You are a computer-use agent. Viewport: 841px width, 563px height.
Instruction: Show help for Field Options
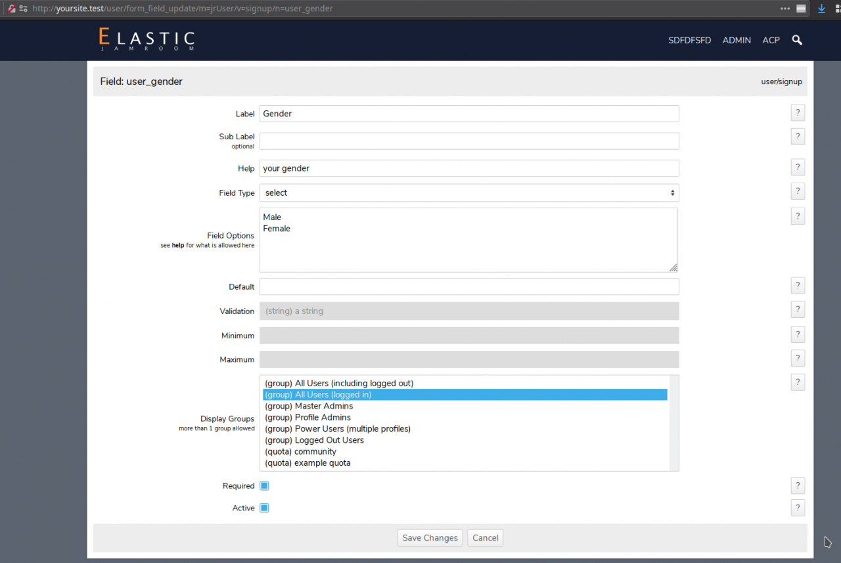[x=798, y=216]
